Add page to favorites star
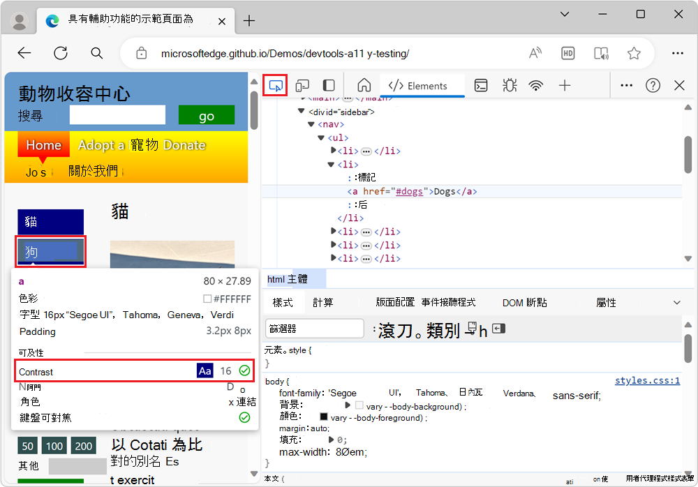This screenshot has width=698, height=487. click(x=634, y=54)
